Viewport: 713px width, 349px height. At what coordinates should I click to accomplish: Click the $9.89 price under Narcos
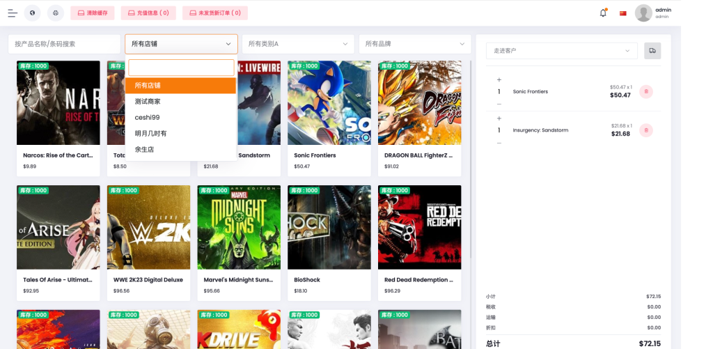(29, 166)
